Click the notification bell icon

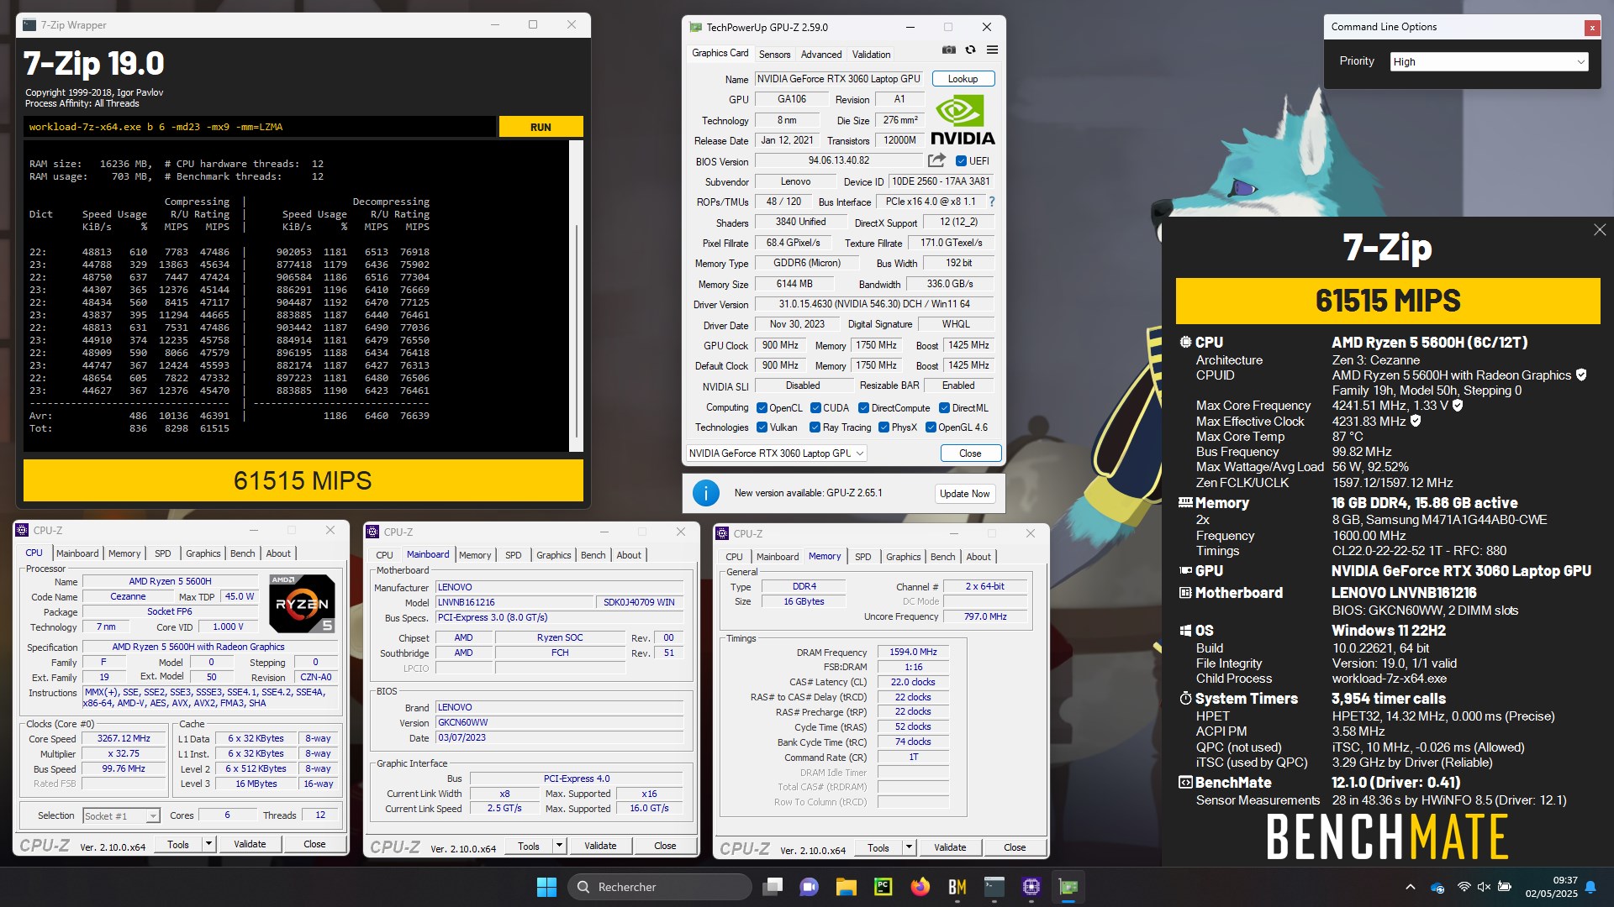tap(1590, 887)
